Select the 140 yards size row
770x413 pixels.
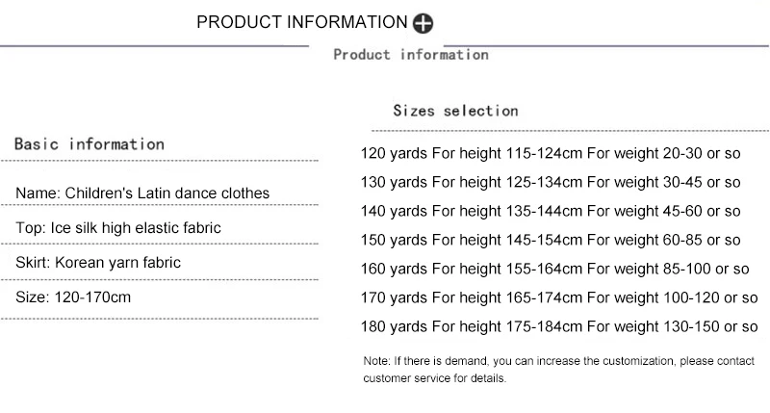coord(551,211)
